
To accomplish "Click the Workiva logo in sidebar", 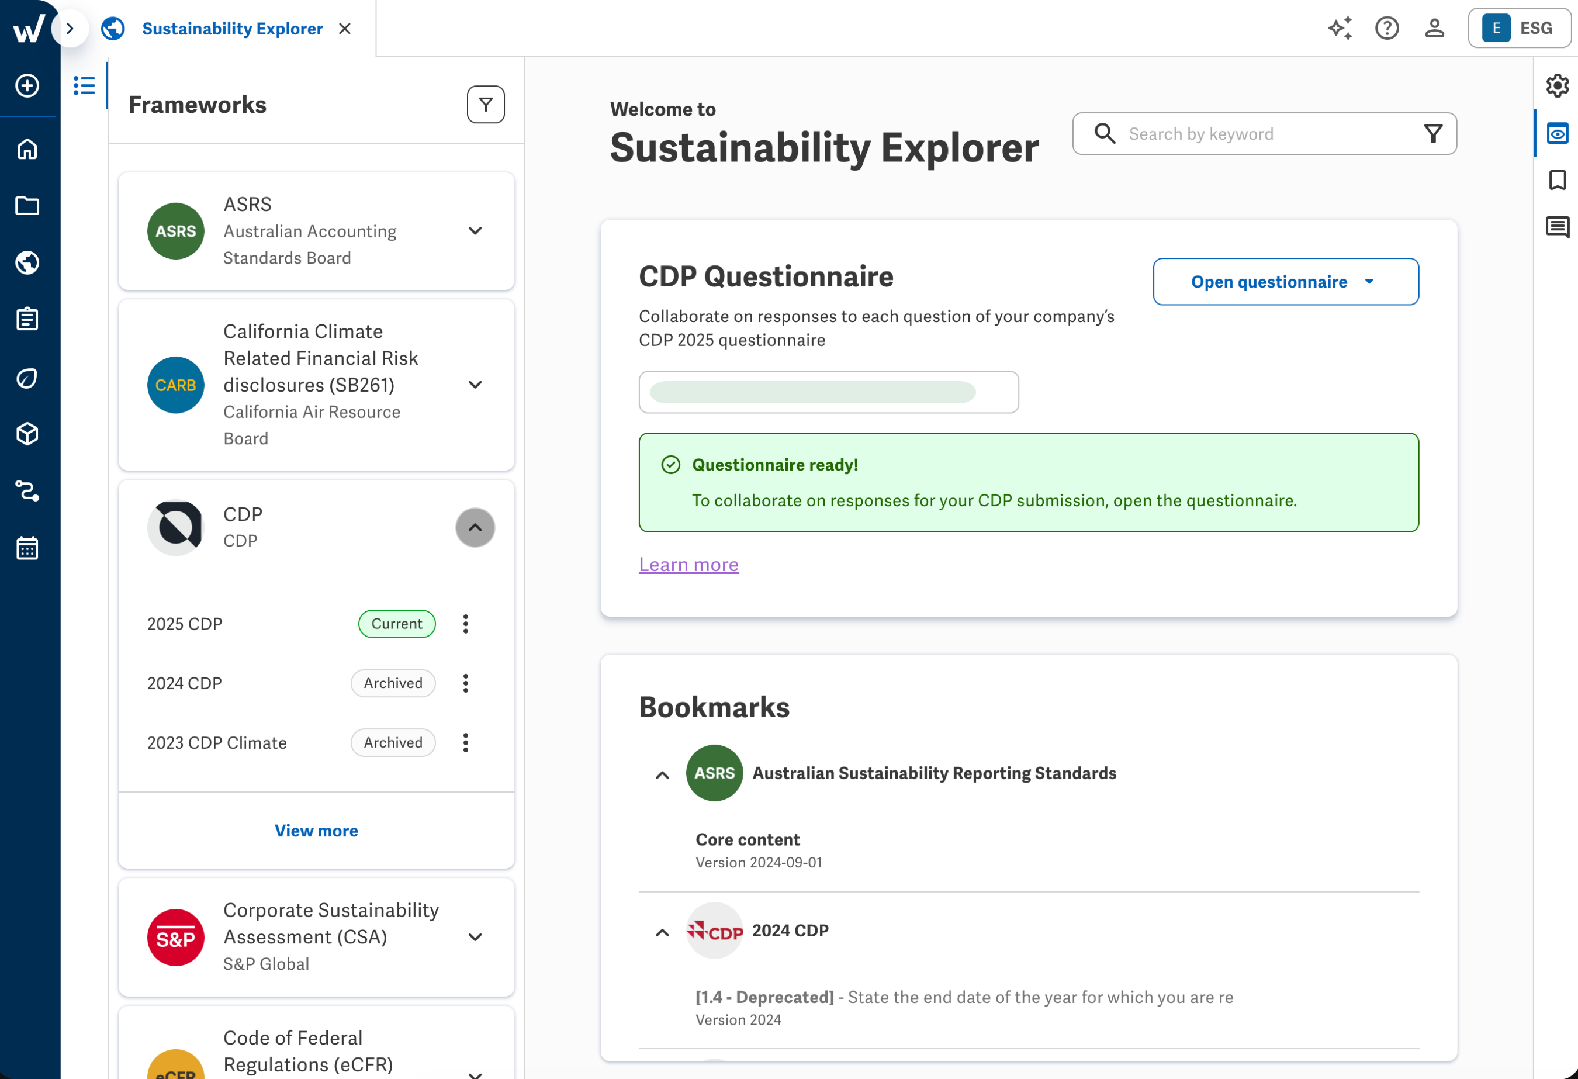I will [29, 29].
